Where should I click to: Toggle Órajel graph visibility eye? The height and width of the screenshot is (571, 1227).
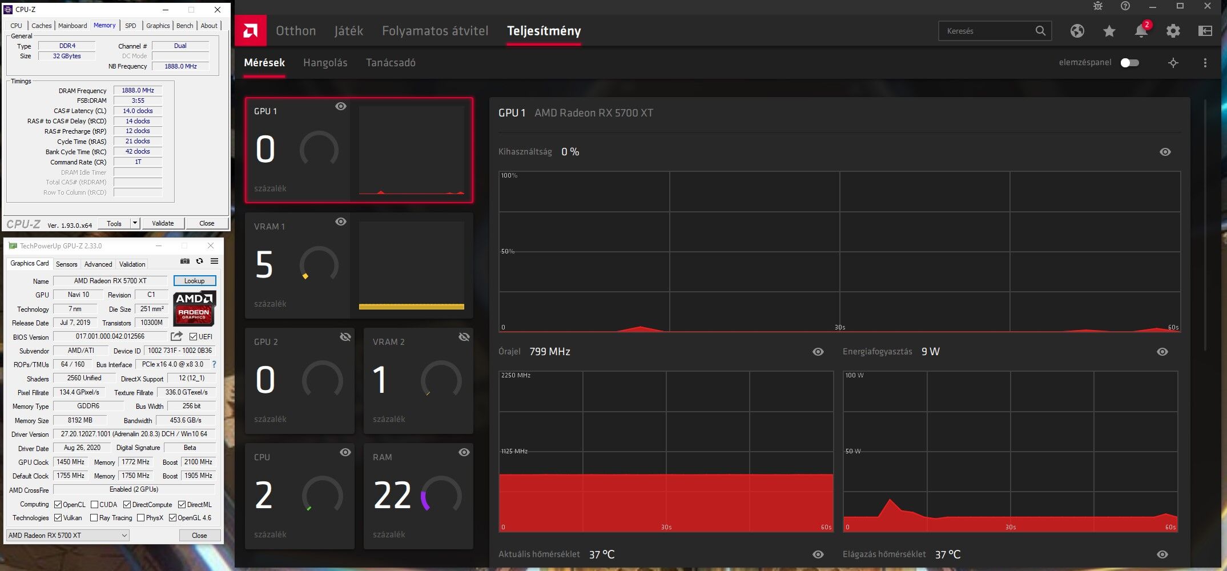point(818,352)
